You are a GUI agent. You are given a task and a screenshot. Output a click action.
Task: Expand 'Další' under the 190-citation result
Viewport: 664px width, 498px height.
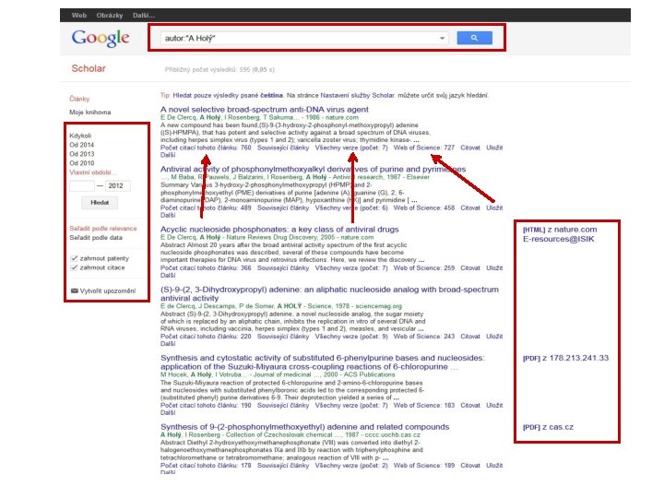(x=168, y=412)
